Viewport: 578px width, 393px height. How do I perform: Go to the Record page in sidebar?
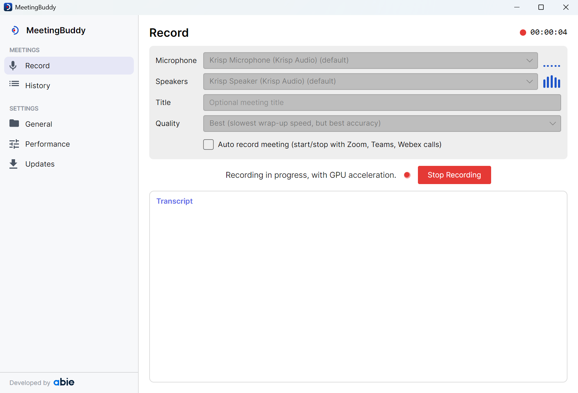pyautogui.click(x=69, y=65)
